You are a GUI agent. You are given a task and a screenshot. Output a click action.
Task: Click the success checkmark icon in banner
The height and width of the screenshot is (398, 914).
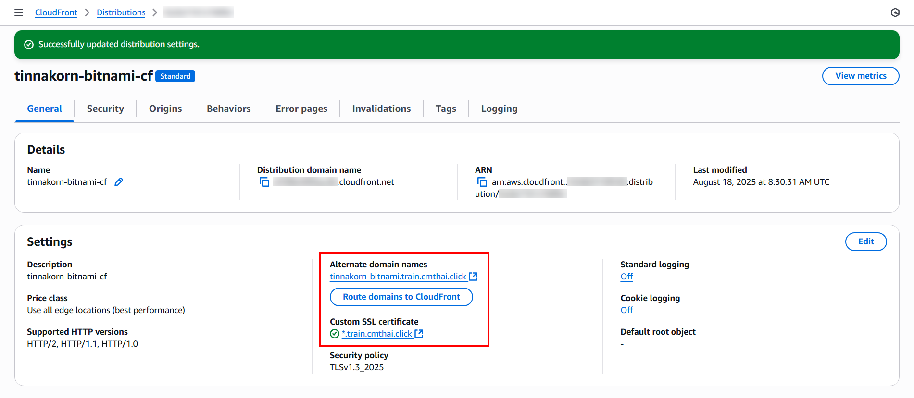[29, 45]
